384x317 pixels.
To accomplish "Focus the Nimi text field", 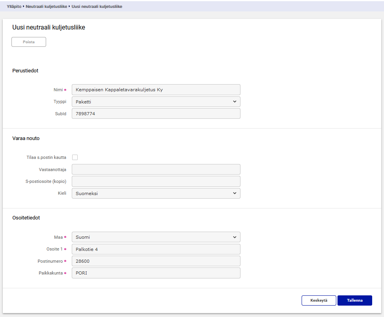I will pos(156,90).
